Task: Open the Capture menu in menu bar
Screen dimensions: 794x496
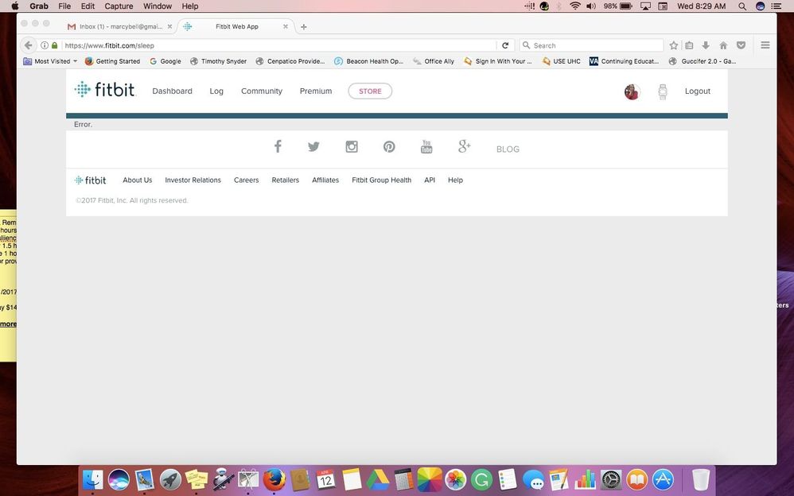Action: tap(119, 6)
